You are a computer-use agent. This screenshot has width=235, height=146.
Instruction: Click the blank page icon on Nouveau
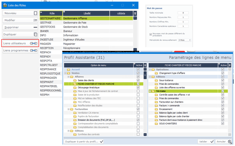coord(35,13)
